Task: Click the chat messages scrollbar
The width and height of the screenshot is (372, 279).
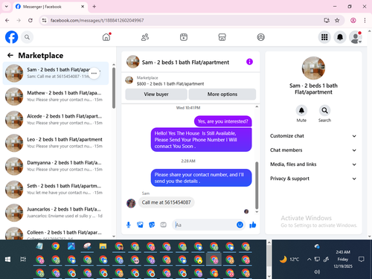Action: click(257, 185)
